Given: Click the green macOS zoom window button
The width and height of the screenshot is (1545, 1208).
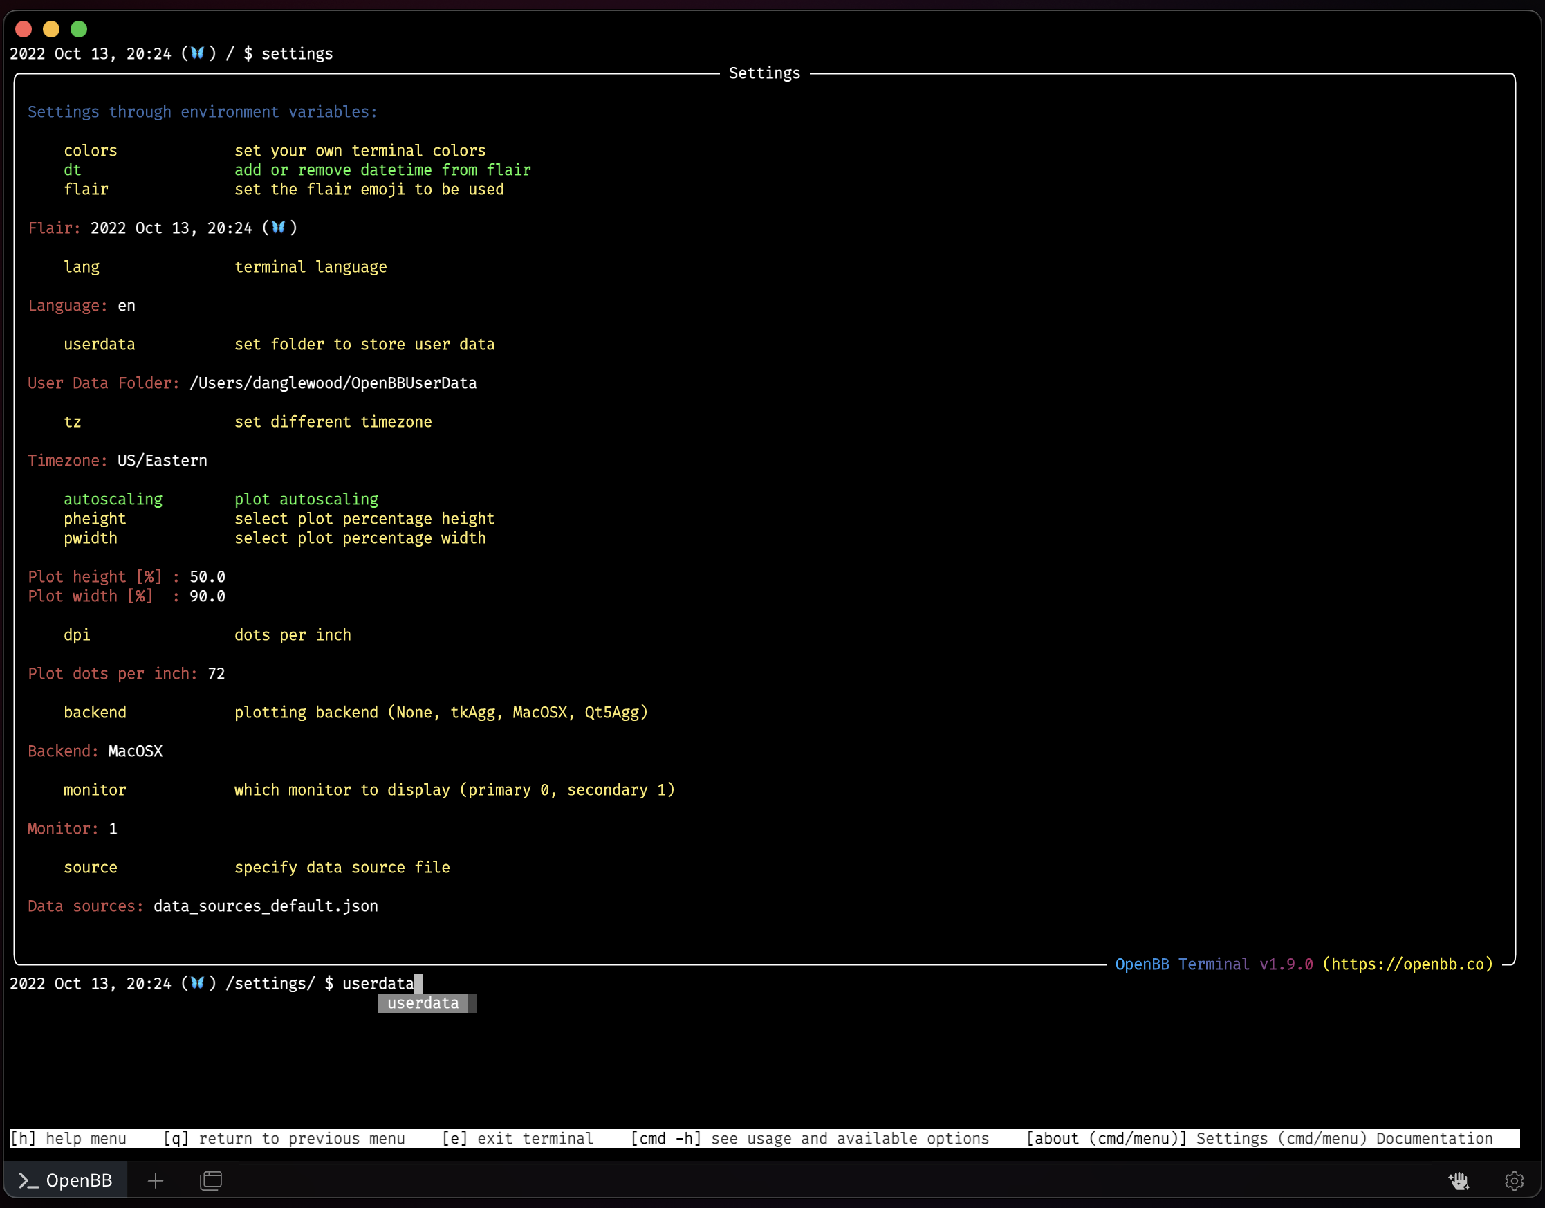Looking at the screenshot, I should pyautogui.click(x=79, y=29).
